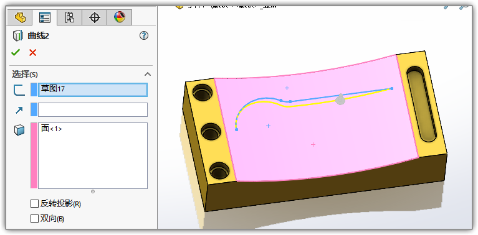Viewport: 478px width, 235px height.
Task: Open the DisplayManager color sphere tab
Action: coord(120,17)
